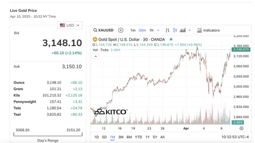This screenshot has height=143, width=255.
Task: Click the All range button
Action: pos(163,137)
